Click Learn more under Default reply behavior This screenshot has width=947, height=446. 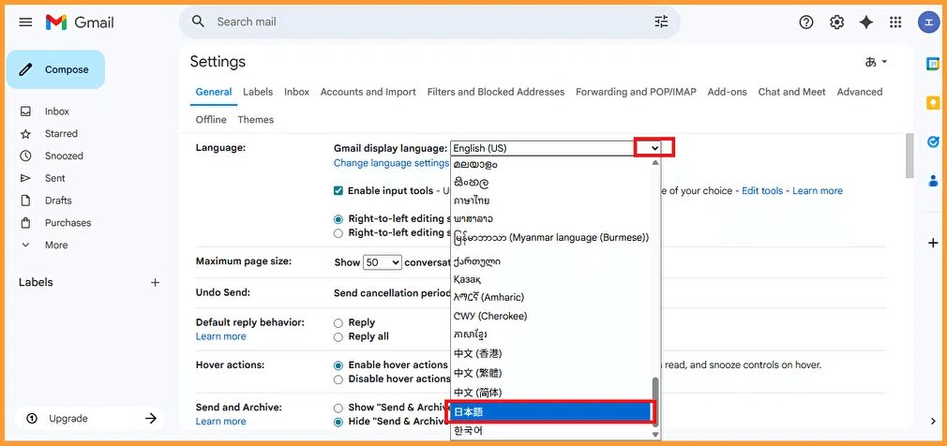[x=220, y=336]
